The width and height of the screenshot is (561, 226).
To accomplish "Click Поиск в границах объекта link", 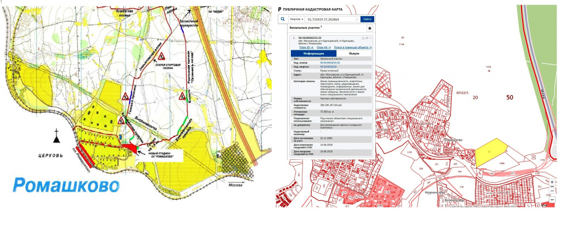I will pos(349,48).
